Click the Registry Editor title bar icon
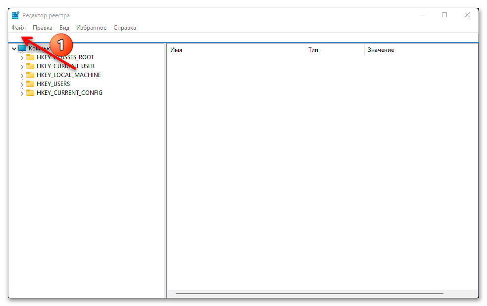This screenshot has width=487, height=306. point(16,15)
